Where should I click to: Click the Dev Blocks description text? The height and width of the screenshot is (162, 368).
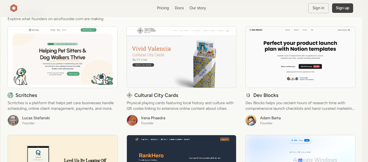pyautogui.click(x=300, y=106)
